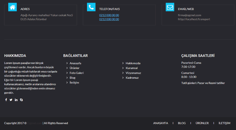Open the Foto Galeri link
Image resolution: width=236 pixels, height=130 pixels.
pos(76,73)
